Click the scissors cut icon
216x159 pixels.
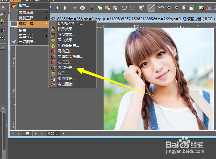92,8
